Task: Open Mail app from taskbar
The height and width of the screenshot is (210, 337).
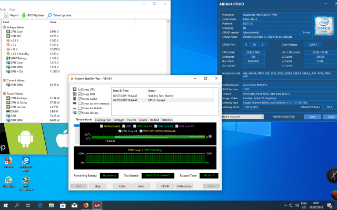Action: coord(74,205)
